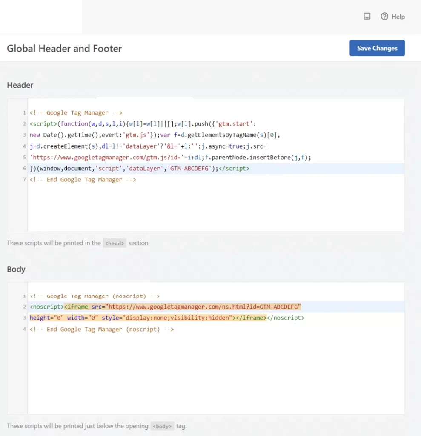Click line number 2 in Body gutter
Viewport: 421px width, 436px height.
pos(24,307)
